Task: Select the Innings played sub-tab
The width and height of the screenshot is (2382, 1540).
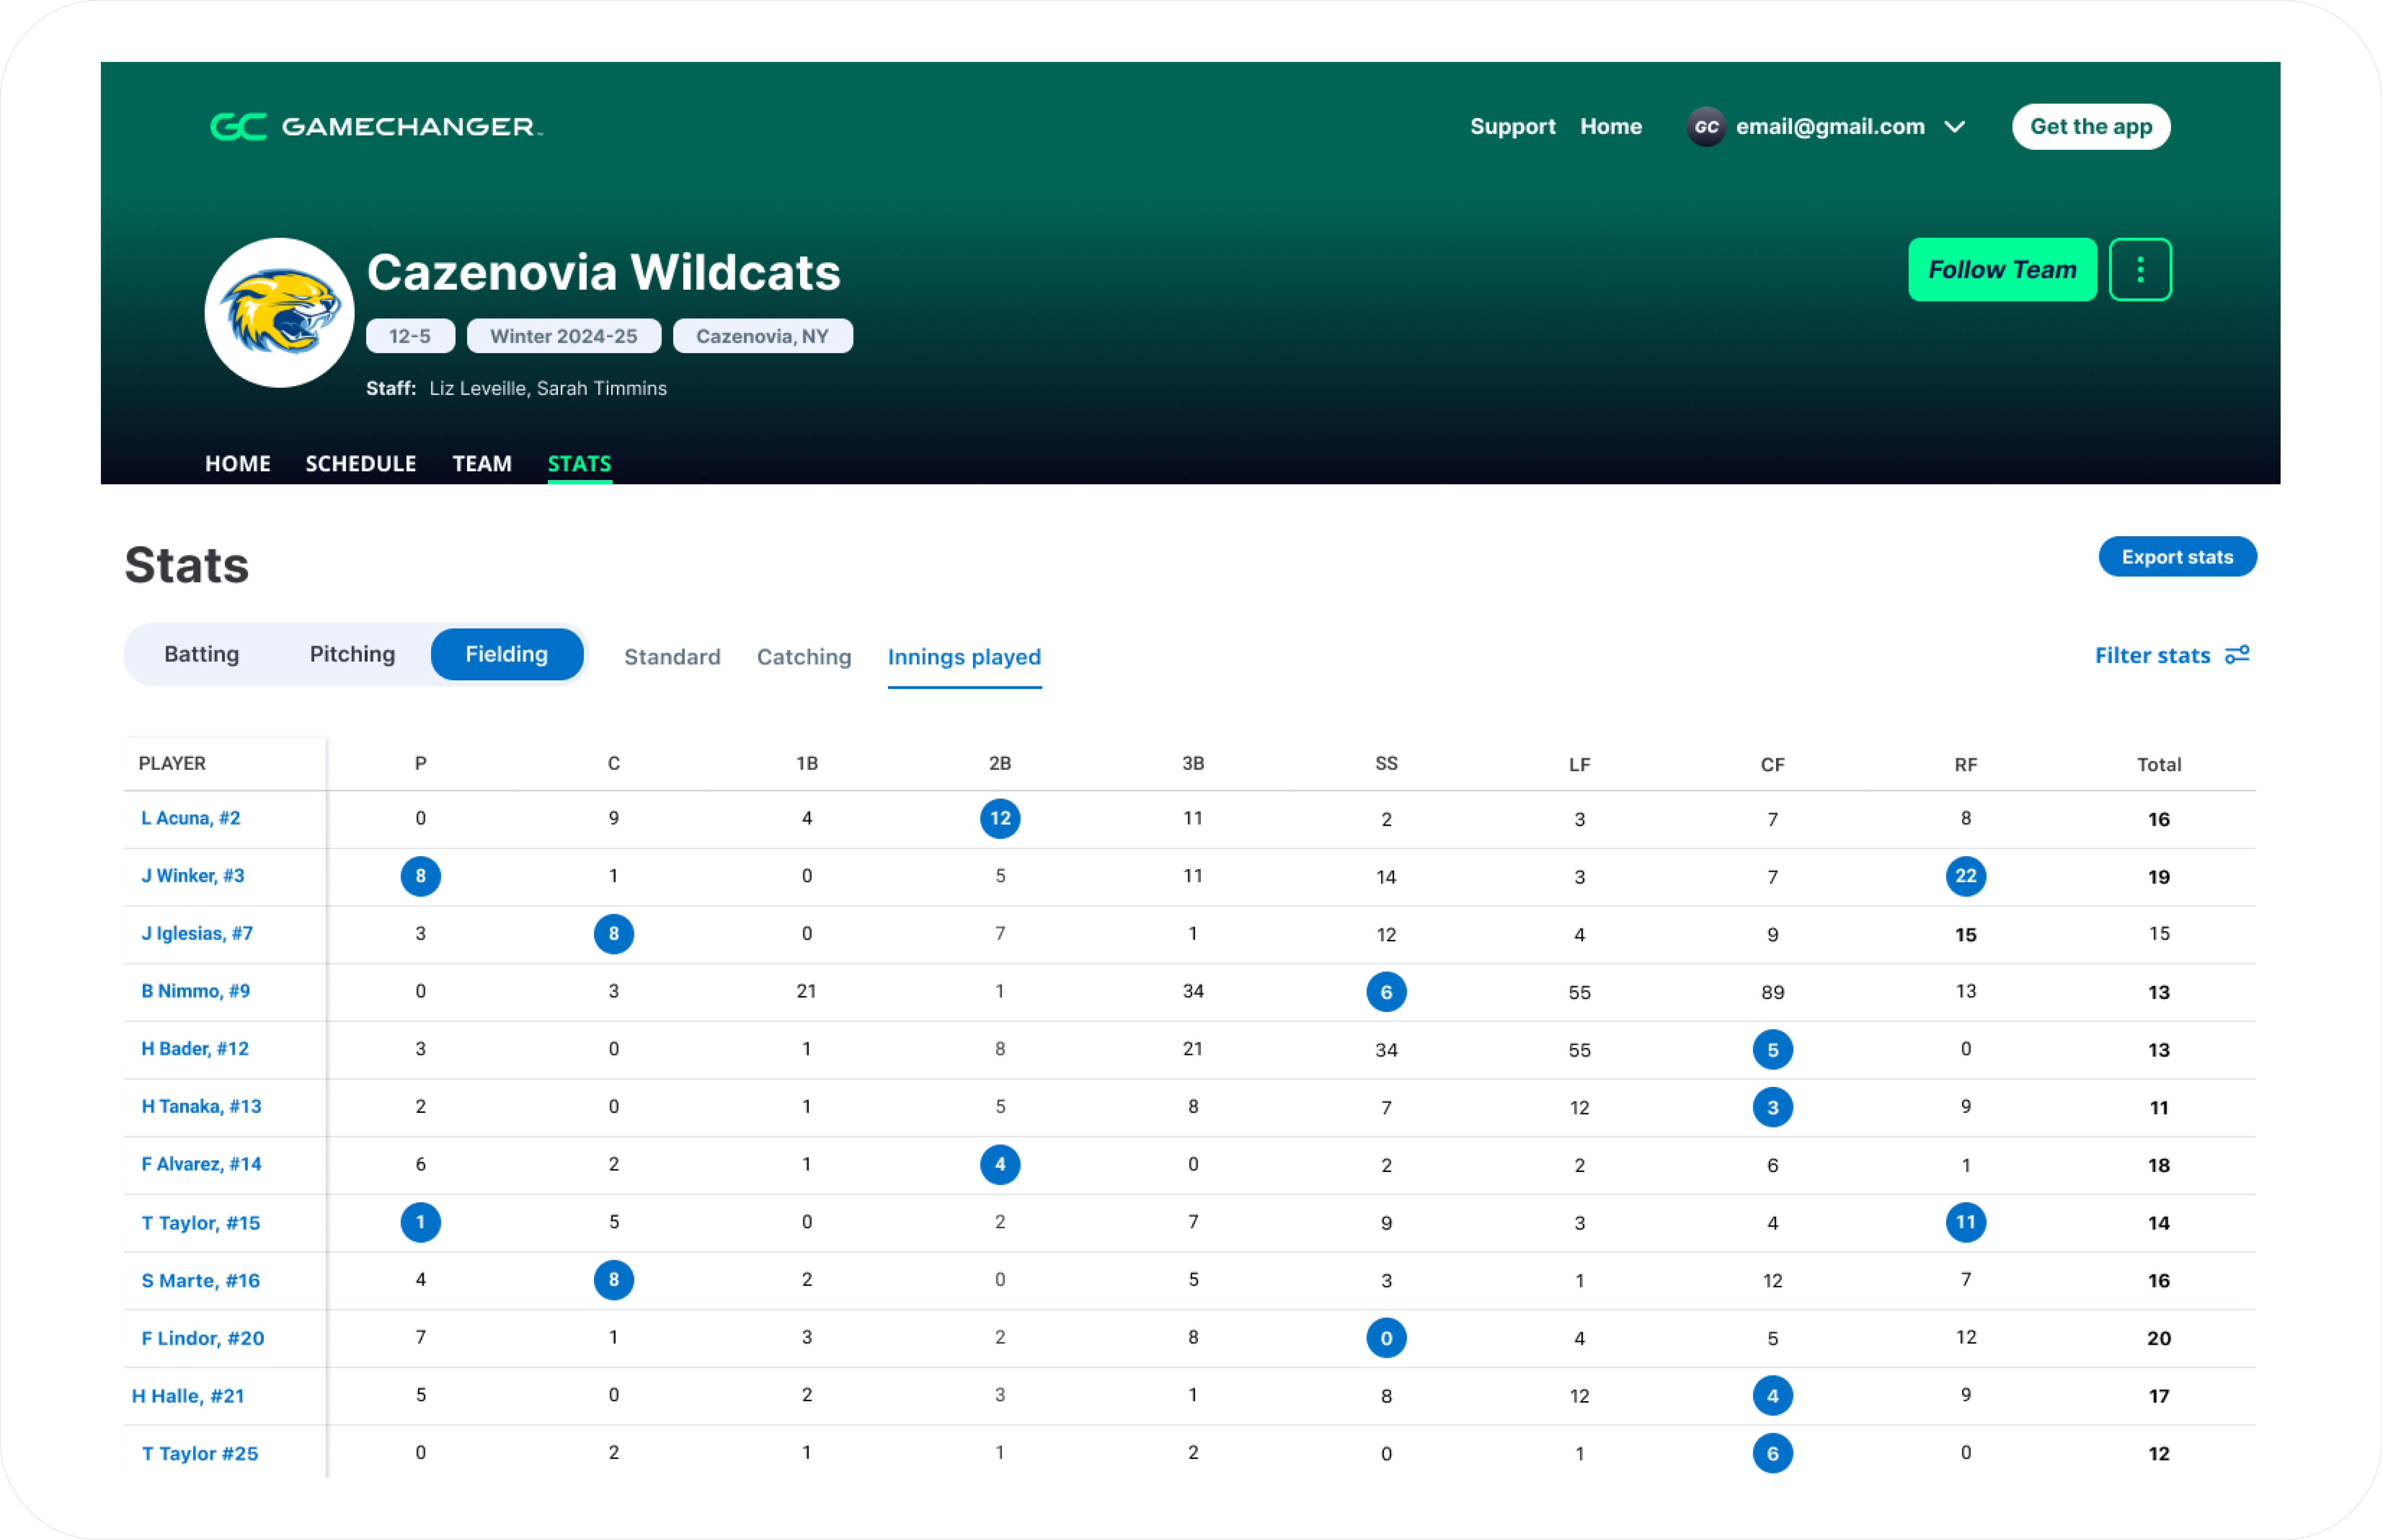Action: coord(964,657)
